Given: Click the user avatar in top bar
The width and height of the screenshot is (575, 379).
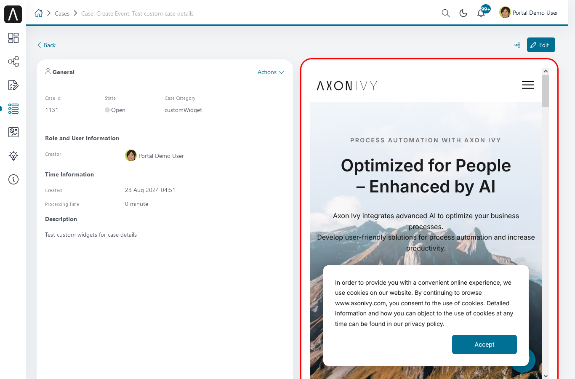Looking at the screenshot, I should (x=505, y=13).
